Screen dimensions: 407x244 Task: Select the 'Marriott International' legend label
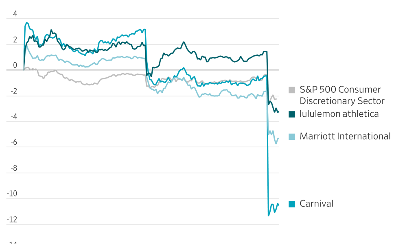click(345, 136)
